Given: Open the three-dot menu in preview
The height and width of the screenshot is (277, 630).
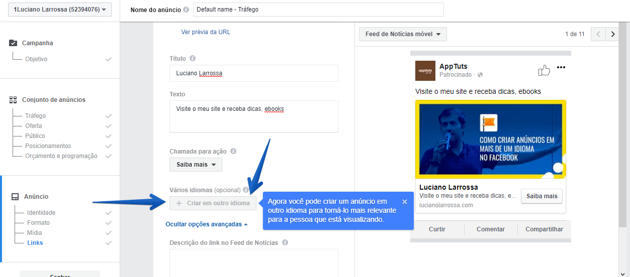Looking at the screenshot, I should point(561,68).
